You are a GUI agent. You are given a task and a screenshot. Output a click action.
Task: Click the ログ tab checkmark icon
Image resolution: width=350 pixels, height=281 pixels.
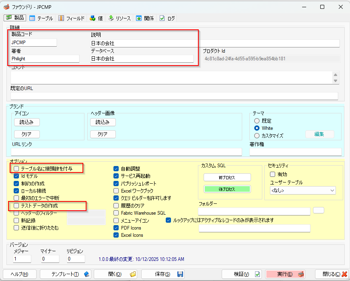click(162, 18)
